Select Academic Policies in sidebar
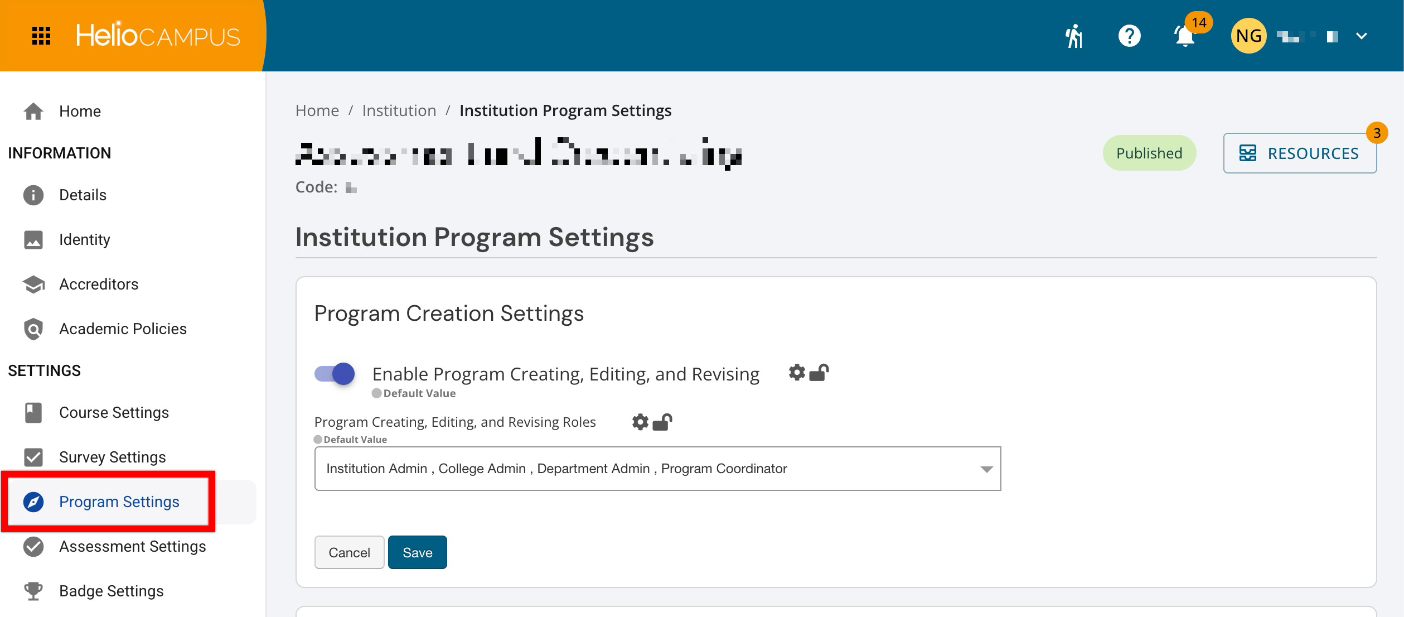 coord(123,329)
